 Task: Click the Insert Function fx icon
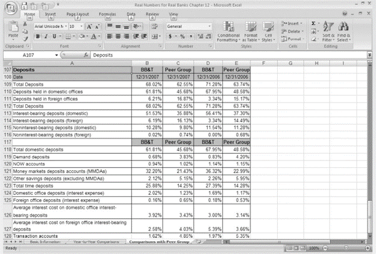(86, 56)
